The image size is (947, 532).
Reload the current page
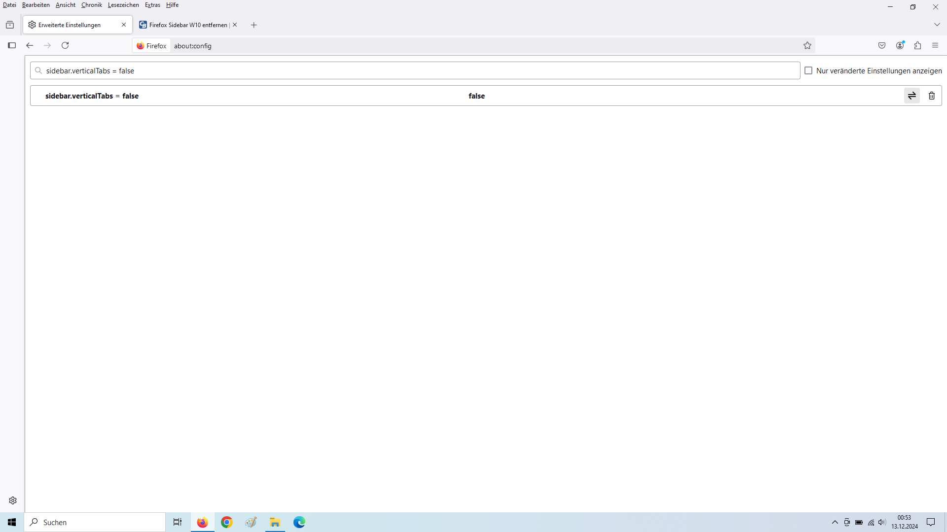tap(65, 45)
